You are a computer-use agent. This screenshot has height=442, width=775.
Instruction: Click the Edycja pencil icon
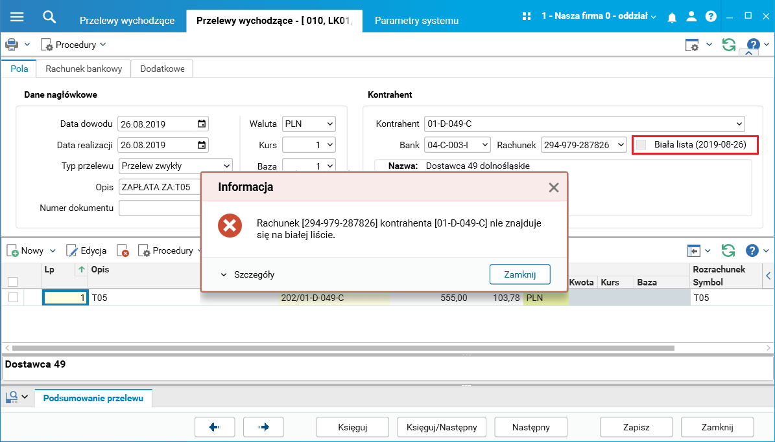[72, 250]
